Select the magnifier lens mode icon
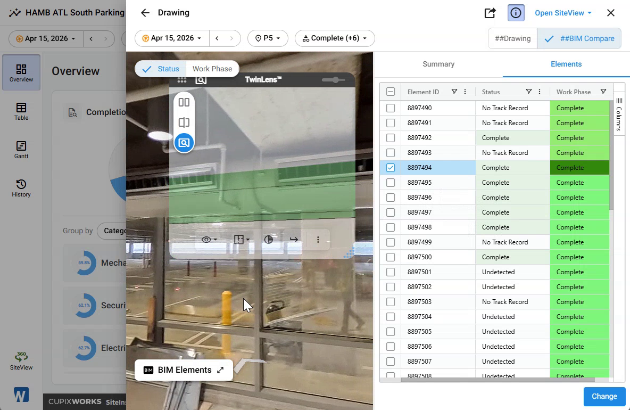630x410 pixels. click(184, 143)
